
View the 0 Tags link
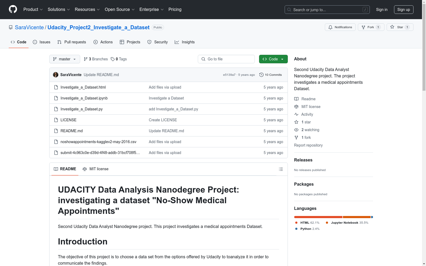click(119, 59)
